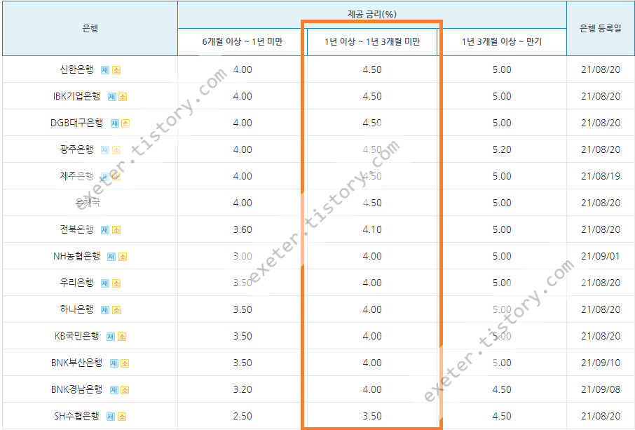Select the BNK부산은행 bank name
The image size is (635, 430).
76,363
